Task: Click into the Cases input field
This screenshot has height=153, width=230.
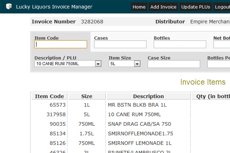Action: [x=120, y=44]
